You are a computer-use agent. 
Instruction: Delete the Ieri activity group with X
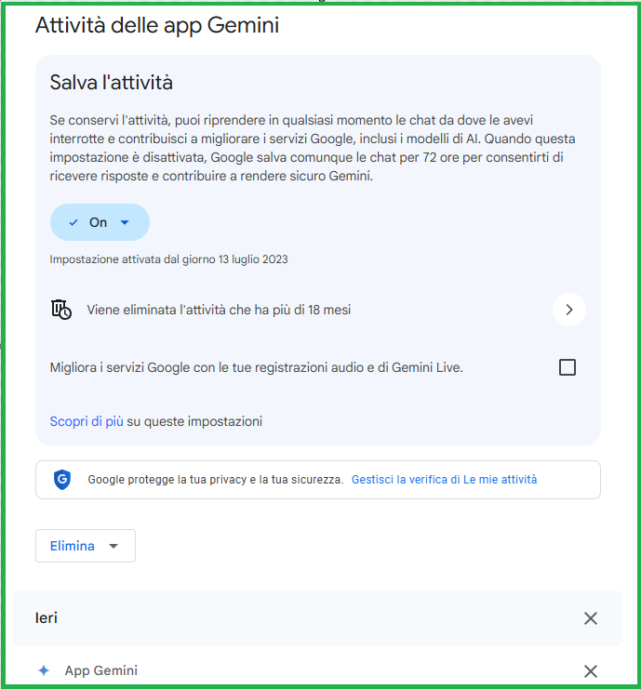point(590,618)
